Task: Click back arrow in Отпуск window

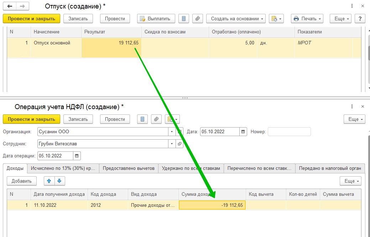Action: coord(10,6)
